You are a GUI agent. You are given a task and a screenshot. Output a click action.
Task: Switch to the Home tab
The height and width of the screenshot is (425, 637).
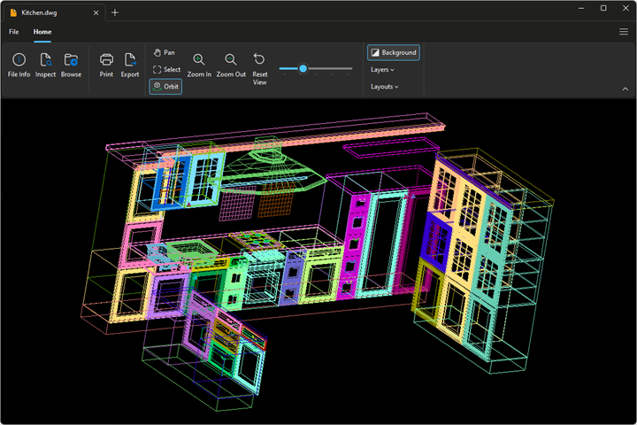(x=42, y=32)
